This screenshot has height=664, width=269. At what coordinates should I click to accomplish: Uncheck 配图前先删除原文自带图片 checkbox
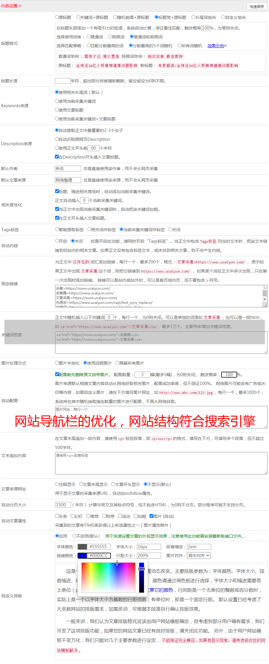point(57,374)
